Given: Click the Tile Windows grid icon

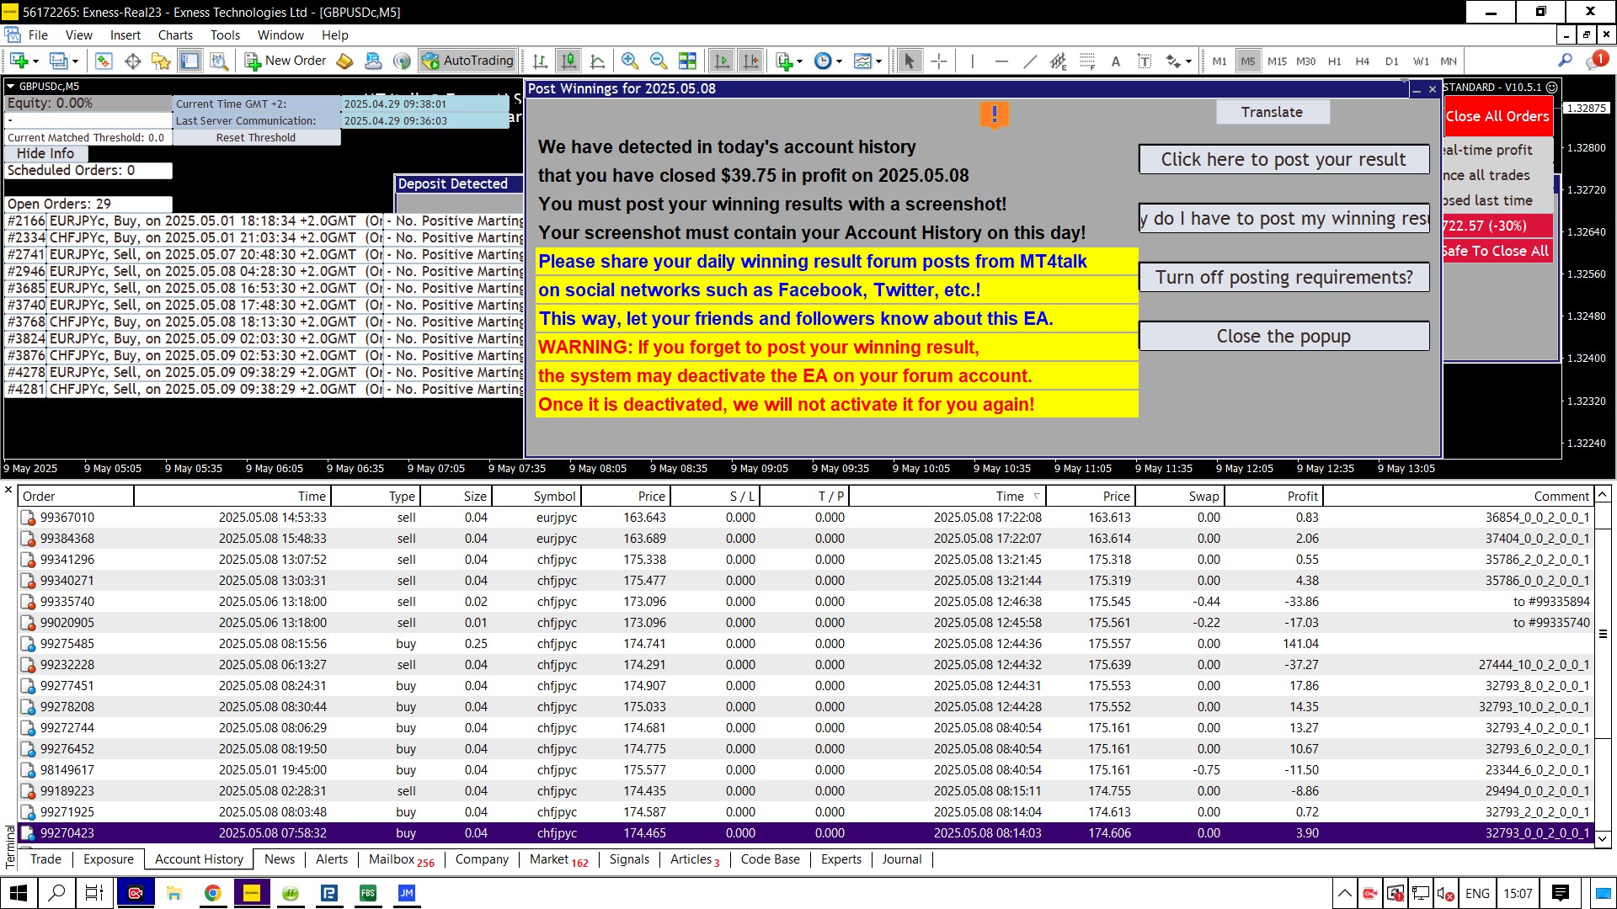Looking at the screenshot, I should (687, 61).
